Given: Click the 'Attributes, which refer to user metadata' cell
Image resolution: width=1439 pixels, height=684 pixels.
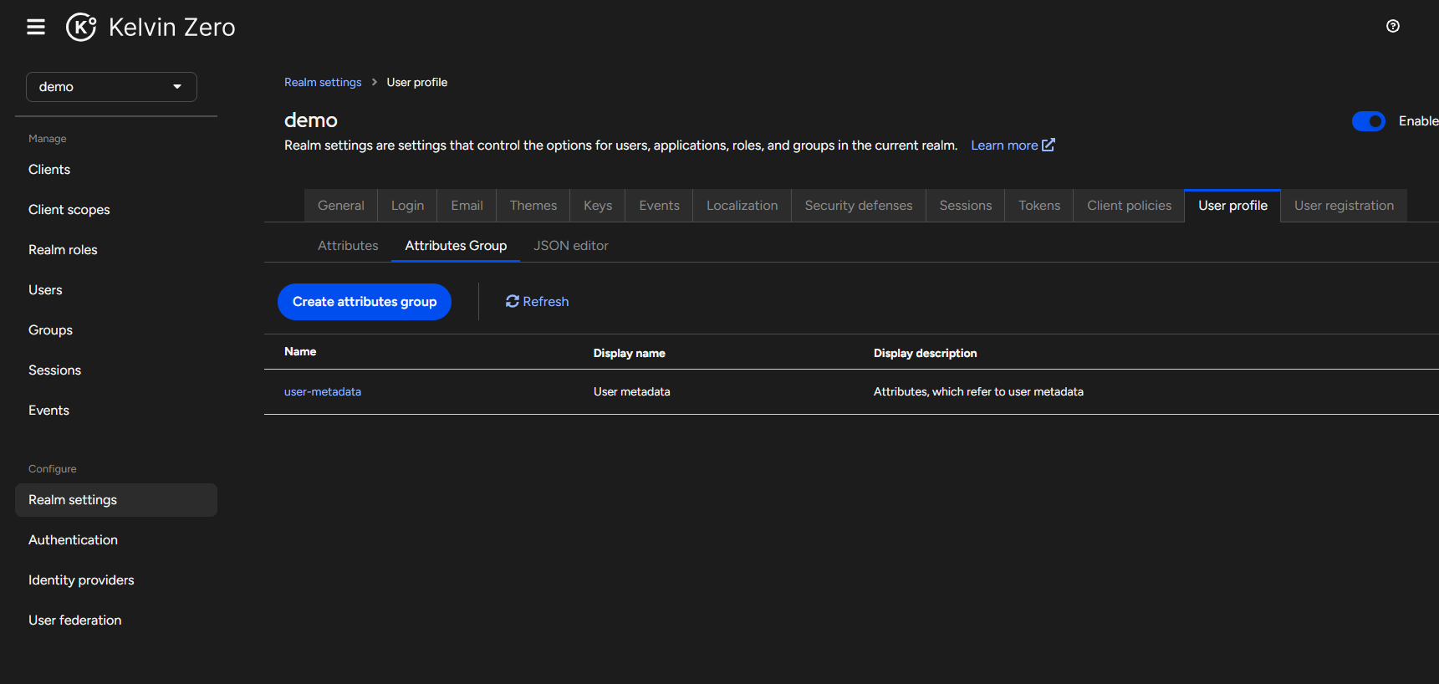Looking at the screenshot, I should point(978,391).
